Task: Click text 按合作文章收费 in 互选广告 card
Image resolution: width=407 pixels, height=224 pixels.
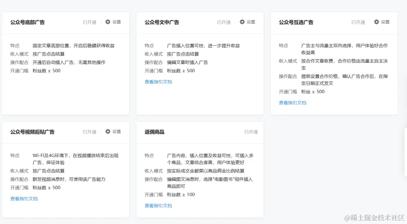Action: coord(317,61)
